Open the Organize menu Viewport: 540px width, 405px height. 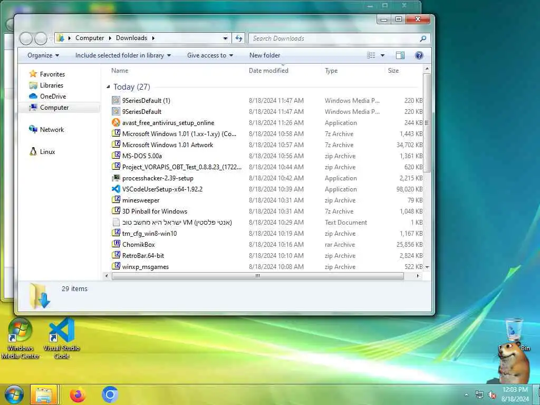[x=43, y=55]
